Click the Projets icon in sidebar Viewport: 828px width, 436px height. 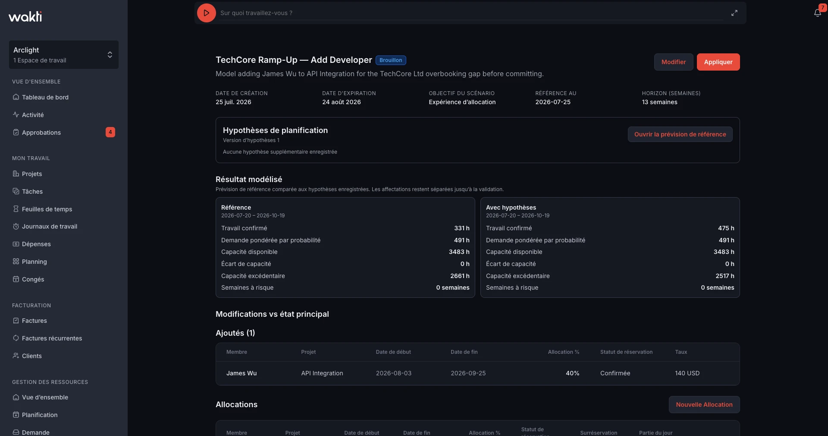(16, 174)
